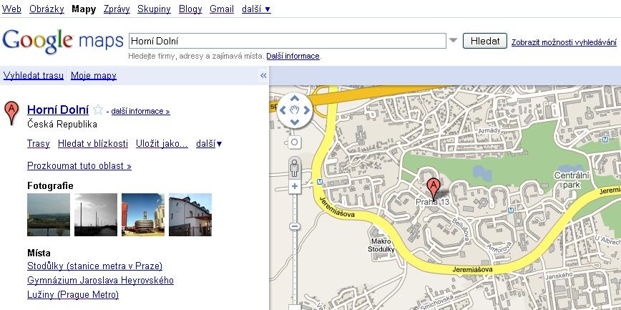Click the small square button below pan control
The width and height of the screenshot is (621, 310).
(x=294, y=142)
